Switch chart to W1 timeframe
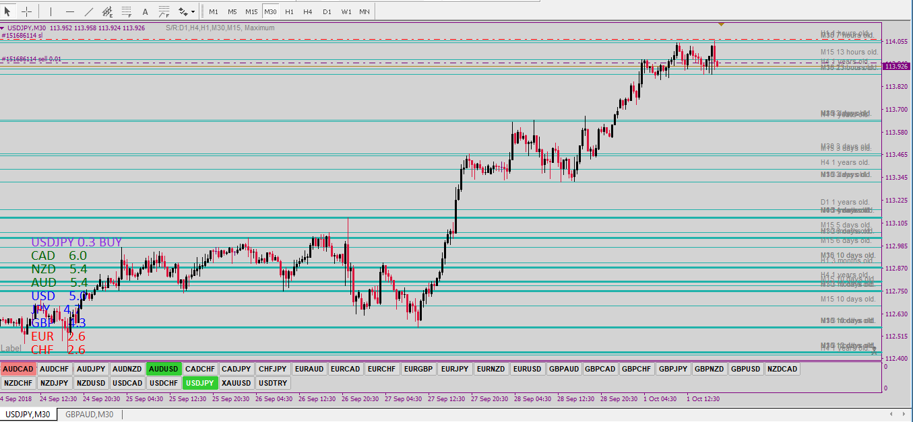Viewport: 913px width, 422px height. (346, 11)
